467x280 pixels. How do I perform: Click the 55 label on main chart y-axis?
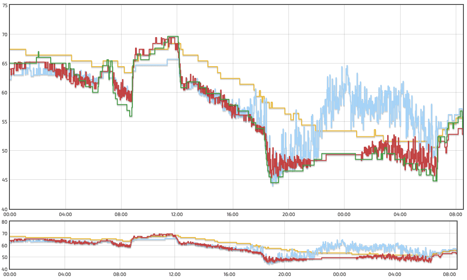coord(5,122)
